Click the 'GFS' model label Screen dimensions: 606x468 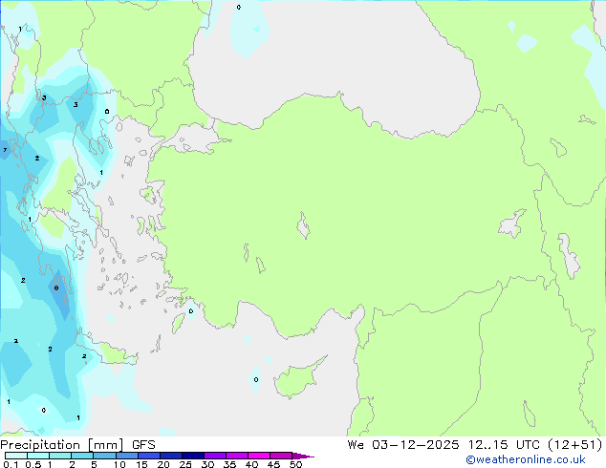[143, 445]
